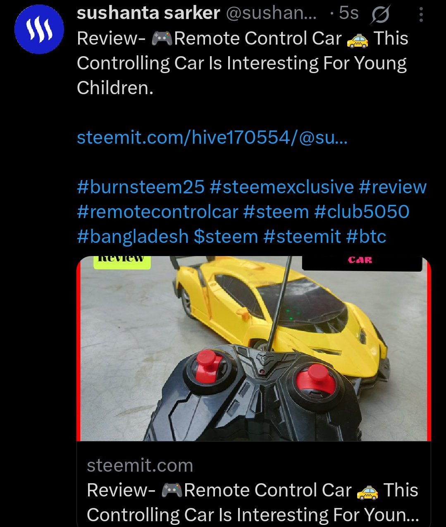Open the three-dot more options menu
Viewport: 446px width, 527px height.
pyautogui.click(x=421, y=14)
